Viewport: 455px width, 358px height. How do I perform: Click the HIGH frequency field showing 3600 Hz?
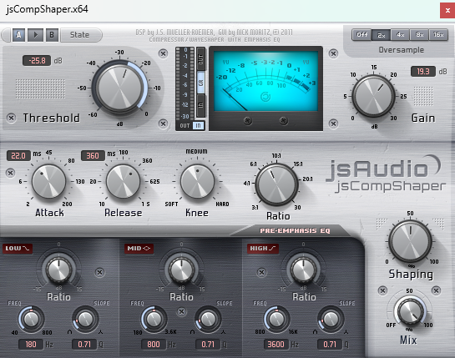(276, 345)
